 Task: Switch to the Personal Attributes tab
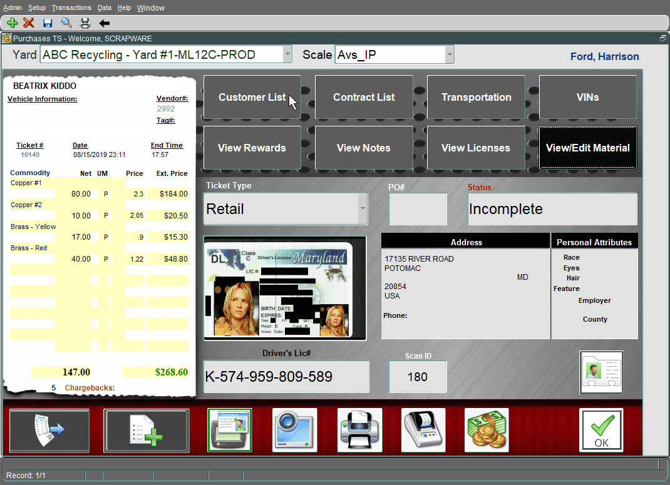594,242
